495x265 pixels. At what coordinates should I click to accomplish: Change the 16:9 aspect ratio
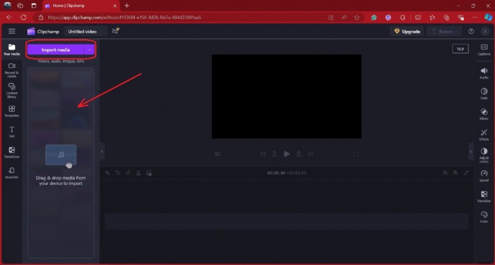click(460, 49)
